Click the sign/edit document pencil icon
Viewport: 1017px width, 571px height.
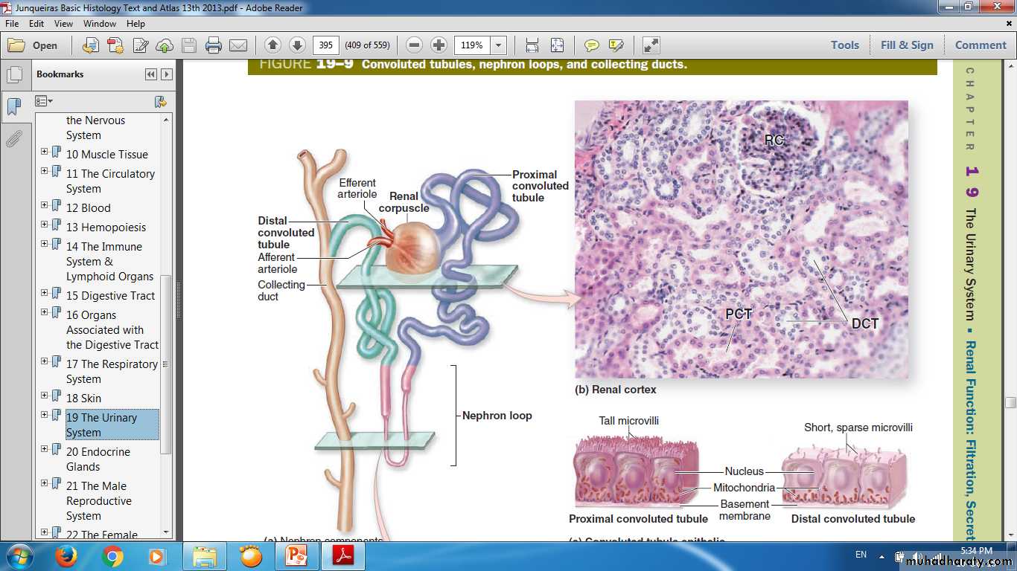tap(140, 45)
